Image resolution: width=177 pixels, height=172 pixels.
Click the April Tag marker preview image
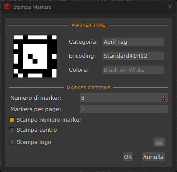coord(35,56)
